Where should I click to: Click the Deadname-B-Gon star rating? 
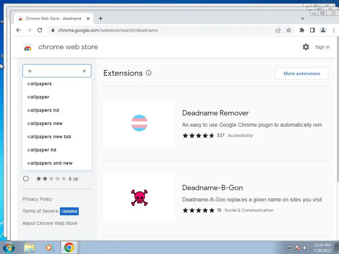pyautogui.click(x=199, y=210)
